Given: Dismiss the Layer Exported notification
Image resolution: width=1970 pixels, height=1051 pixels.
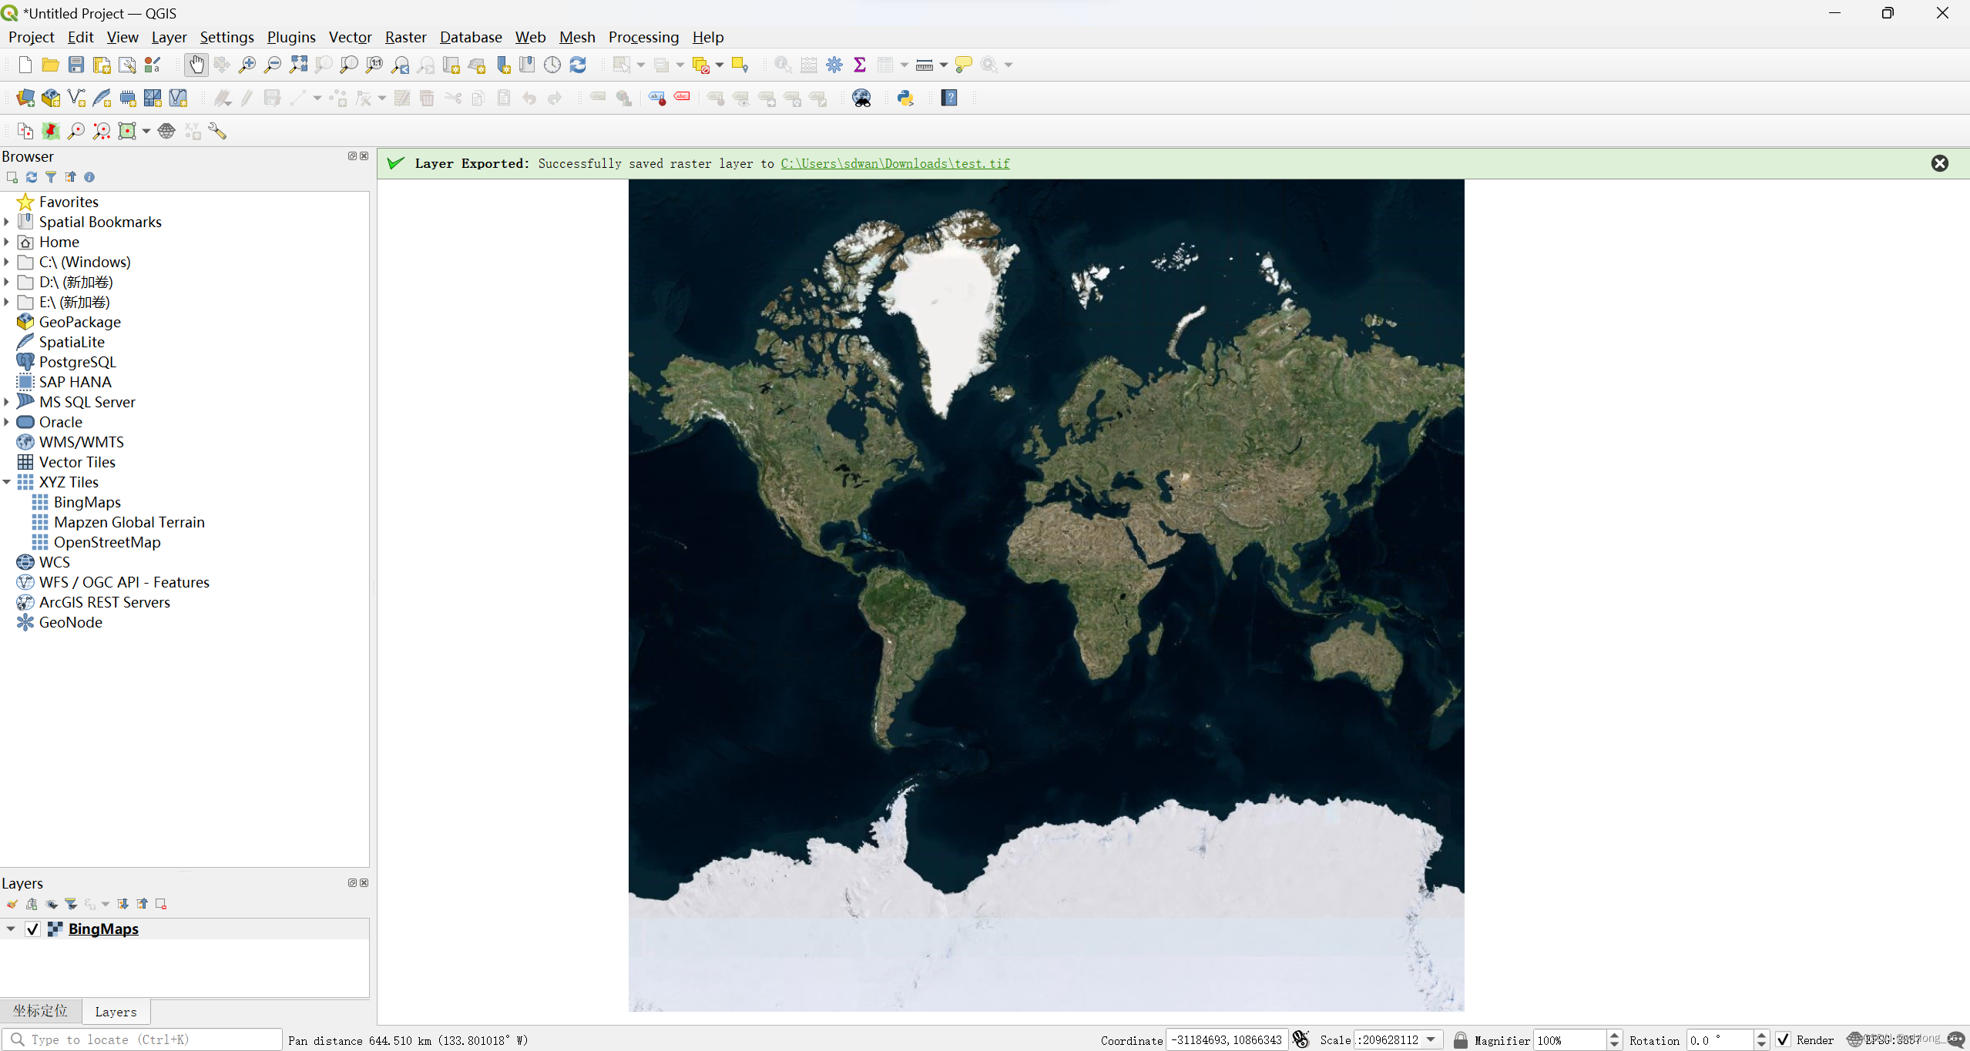Looking at the screenshot, I should click(x=1940, y=163).
